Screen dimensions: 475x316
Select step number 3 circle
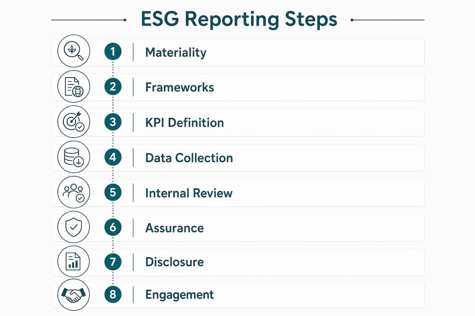click(113, 122)
